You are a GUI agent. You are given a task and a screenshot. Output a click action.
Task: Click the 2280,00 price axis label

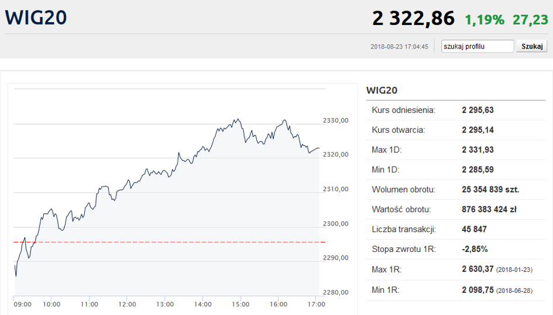coord(336,292)
